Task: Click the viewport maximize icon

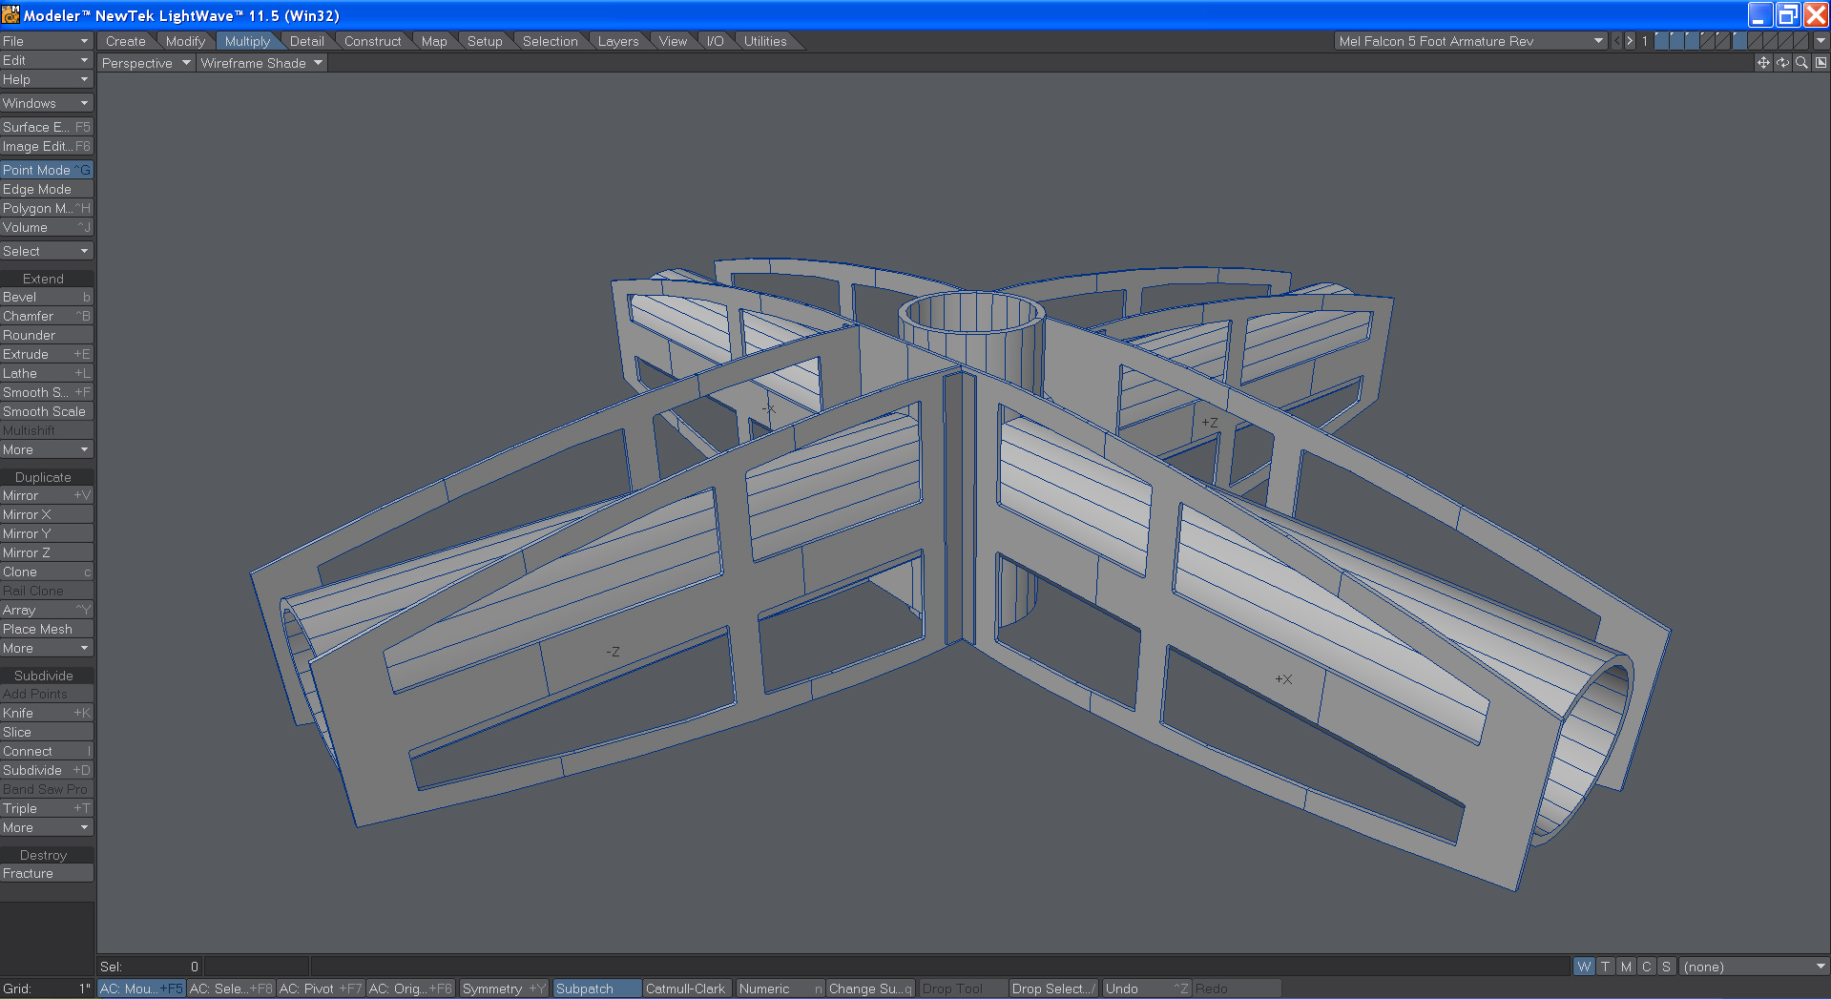Action: [x=1821, y=62]
